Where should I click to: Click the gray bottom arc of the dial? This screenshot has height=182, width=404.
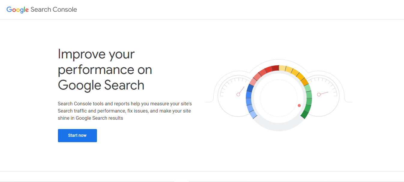click(279, 127)
